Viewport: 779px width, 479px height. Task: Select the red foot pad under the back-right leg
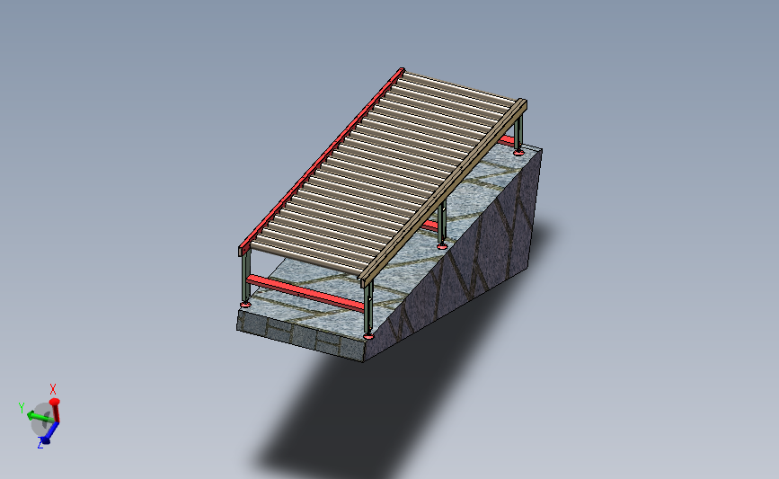pos(518,152)
